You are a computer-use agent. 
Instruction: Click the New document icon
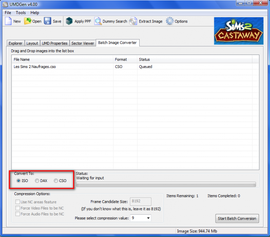coord(8,21)
